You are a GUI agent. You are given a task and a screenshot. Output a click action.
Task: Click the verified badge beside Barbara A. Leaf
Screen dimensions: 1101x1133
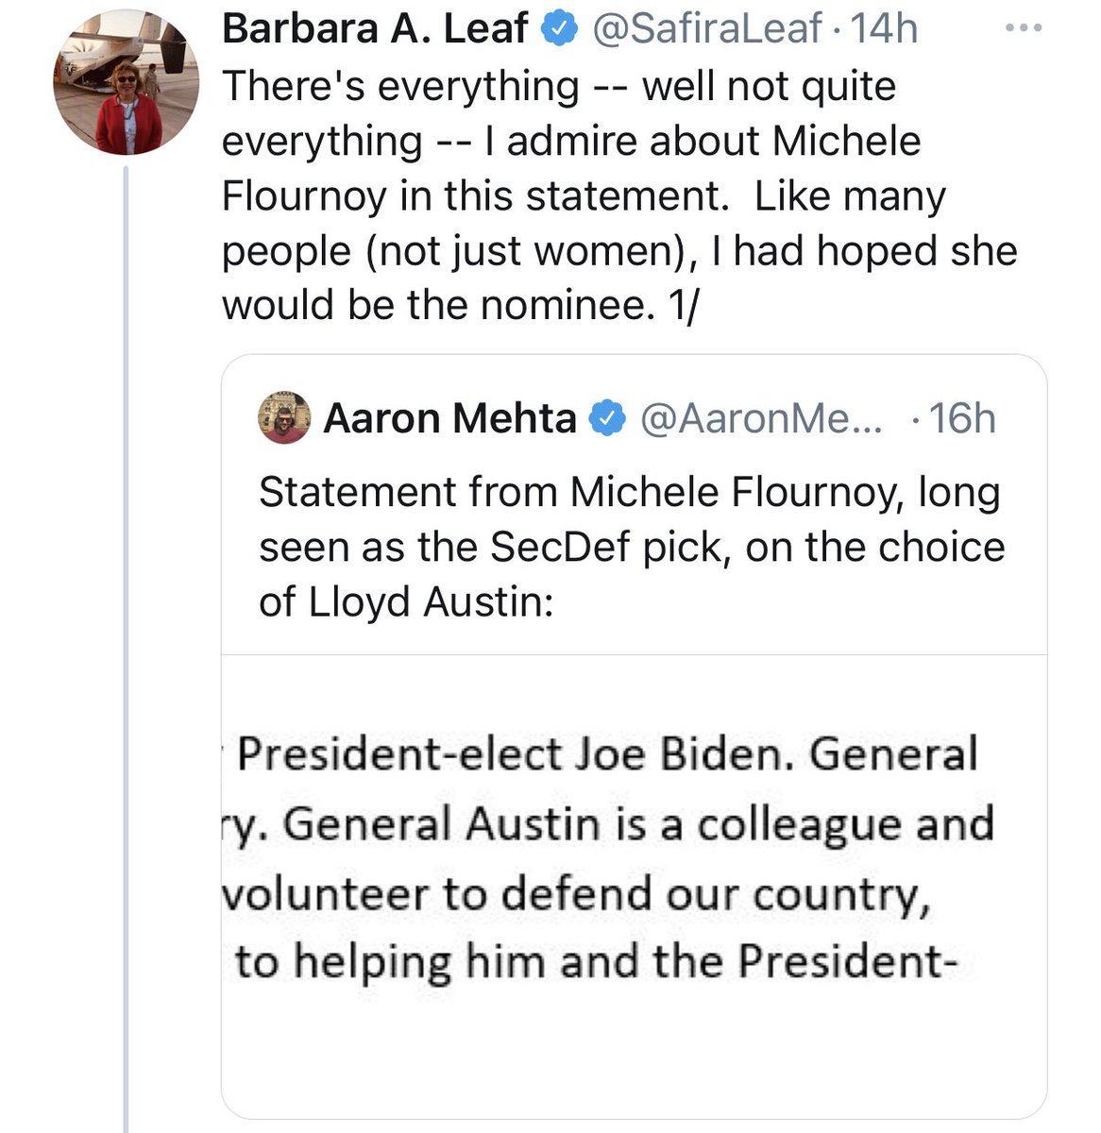click(x=560, y=30)
